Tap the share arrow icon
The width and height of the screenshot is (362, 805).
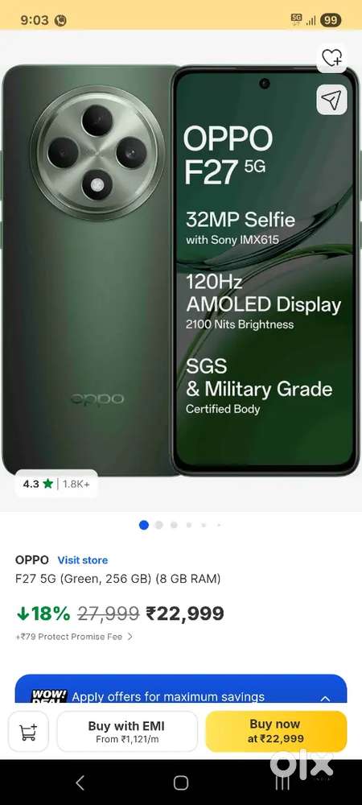[331, 100]
